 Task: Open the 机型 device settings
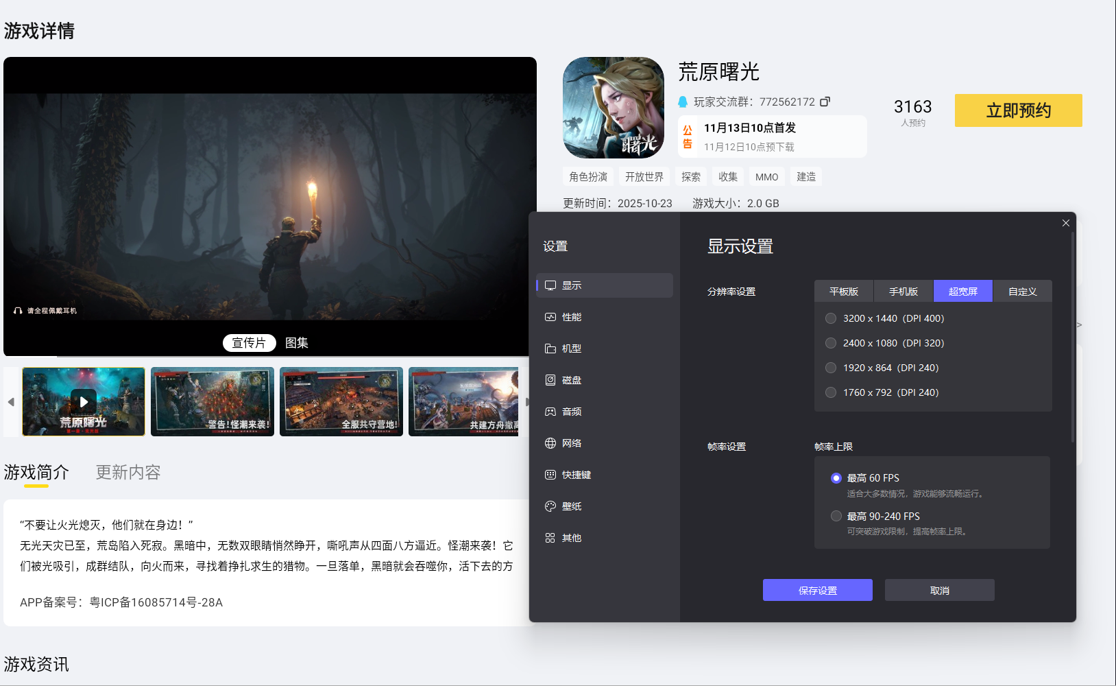(x=571, y=348)
